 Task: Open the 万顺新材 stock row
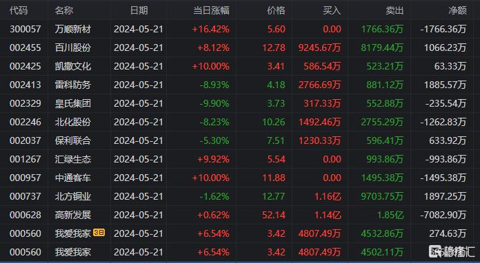pos(240,29)
